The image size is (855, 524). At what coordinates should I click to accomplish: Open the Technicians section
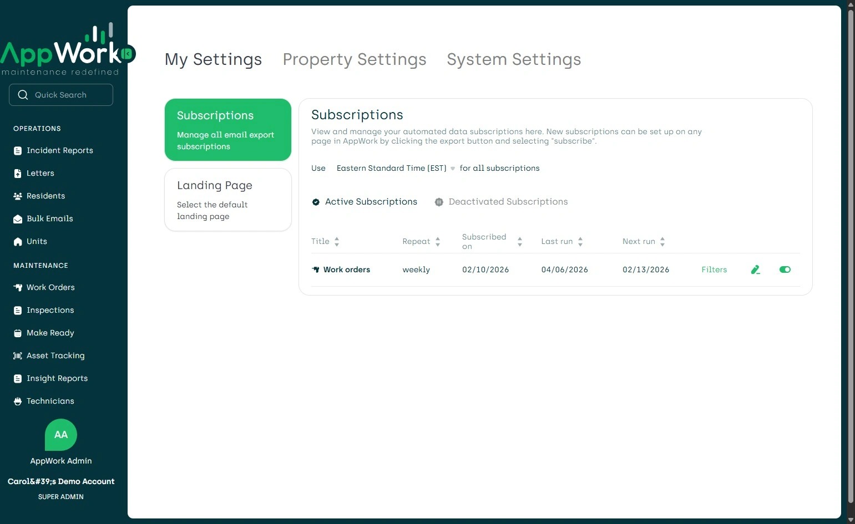point(44,401)
